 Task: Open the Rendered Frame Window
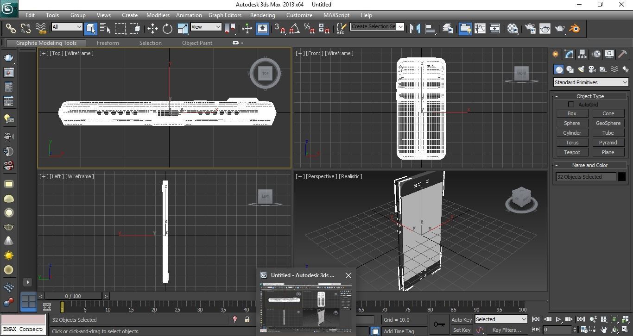(x=545, y=29)
